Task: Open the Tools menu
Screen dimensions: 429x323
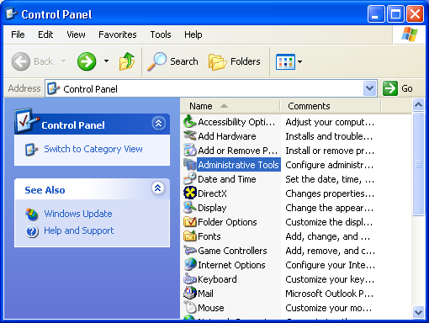Action: click(x=161, y=34)
